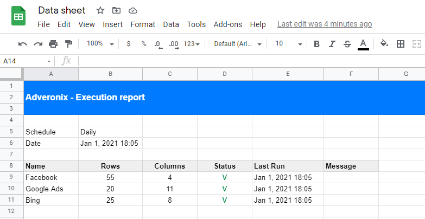Open the Add-ons menu
Screen dimensions: 425x219
[227, 24]
